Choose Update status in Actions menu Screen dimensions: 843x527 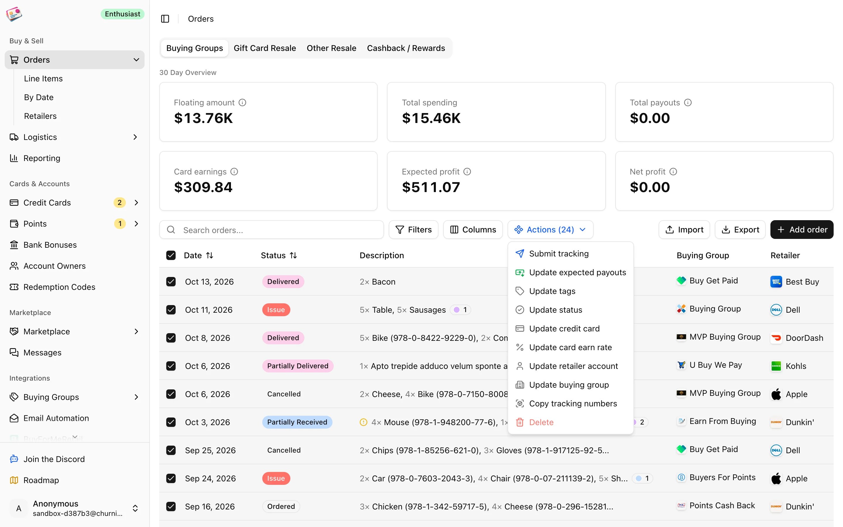[570, 310]
